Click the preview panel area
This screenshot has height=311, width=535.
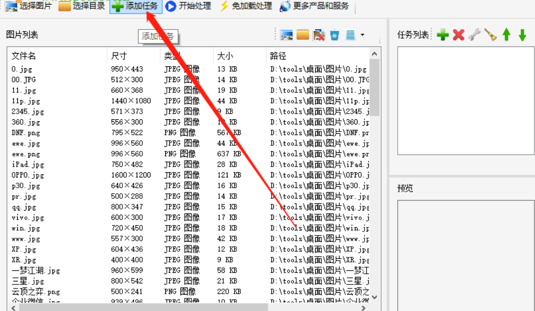(x=466, y=255)
